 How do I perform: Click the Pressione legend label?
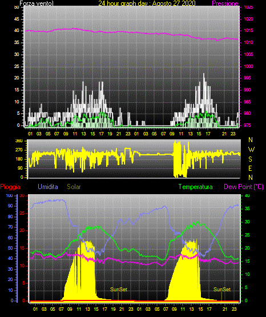click(225, 3)
